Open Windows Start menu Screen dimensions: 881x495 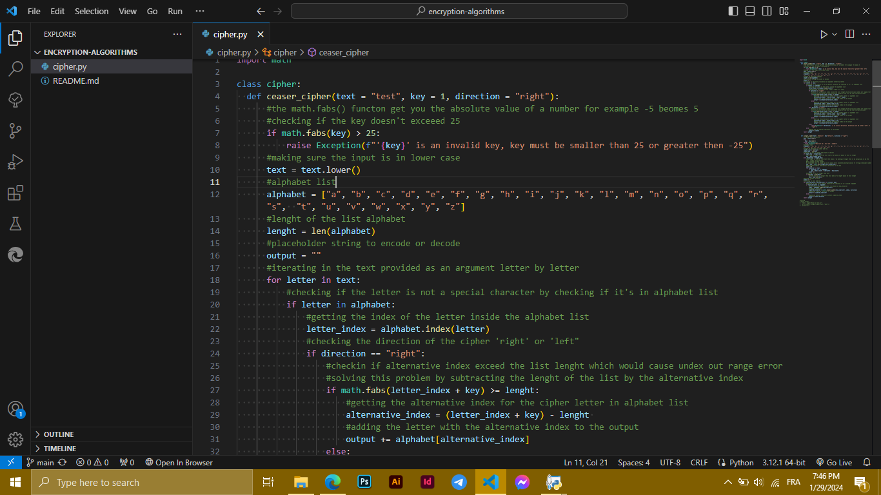coord(15,482)
